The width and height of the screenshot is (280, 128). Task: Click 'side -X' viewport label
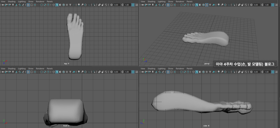pyautogui.click(x=206, y=126)
